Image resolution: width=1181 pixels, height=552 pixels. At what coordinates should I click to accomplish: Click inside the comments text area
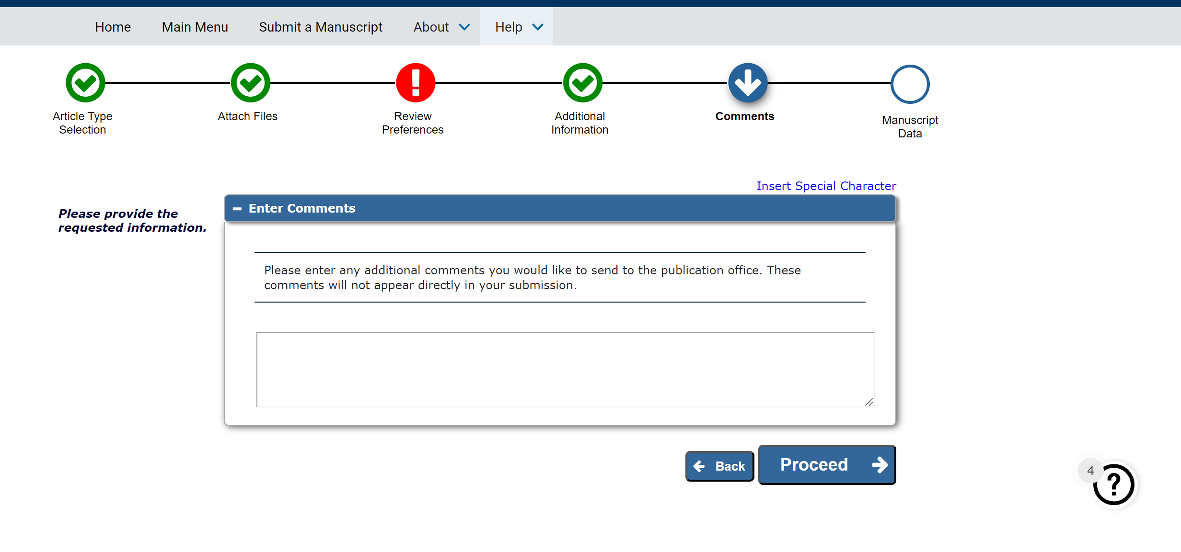565,369
